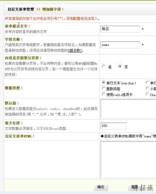Select the second 单行 radio at right edge
This screenshot has height=194, width=156.
pos(147,82)
